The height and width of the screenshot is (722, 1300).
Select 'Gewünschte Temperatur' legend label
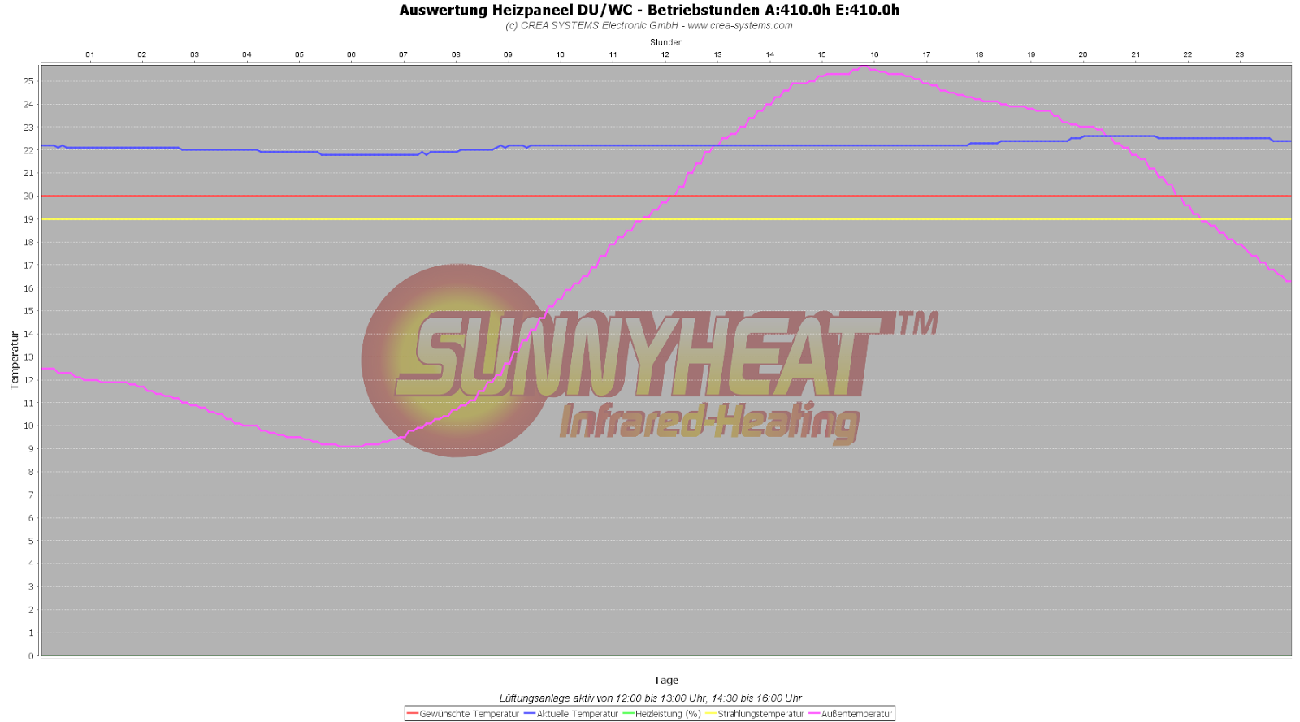coord(469,714)
